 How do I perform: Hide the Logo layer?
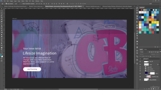[140, 64]
